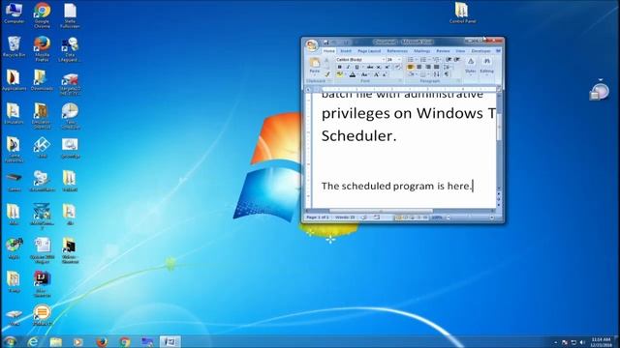Viewport: 620px width, 348px height.
Task: Click the Format Painter icon
Action: pyautogui.click(x=327, y=74)
